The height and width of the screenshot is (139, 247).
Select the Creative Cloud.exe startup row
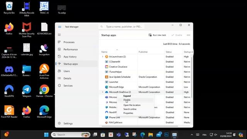[x=145, y=67]
